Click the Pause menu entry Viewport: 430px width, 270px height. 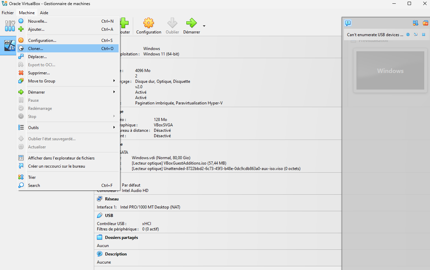[68, 100]
